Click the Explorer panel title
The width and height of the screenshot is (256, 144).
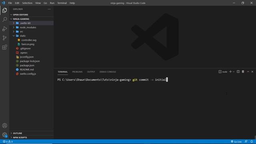18,9
